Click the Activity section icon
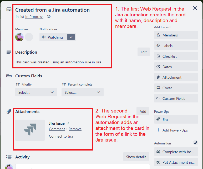203x169 pixels. point(9,157)
